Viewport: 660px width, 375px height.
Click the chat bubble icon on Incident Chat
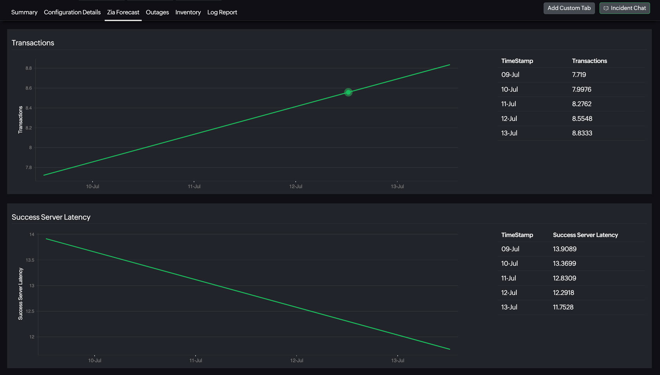(x=606, y=8)
